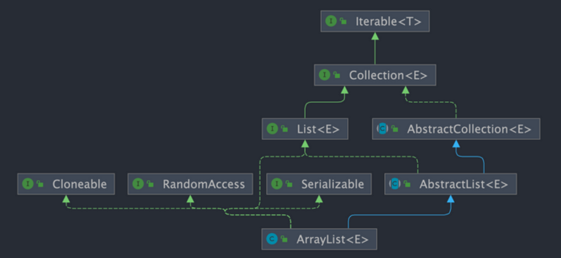Click the interface icon on the Iterable<T> node
The image size is (561, 258).
point(331,21)
